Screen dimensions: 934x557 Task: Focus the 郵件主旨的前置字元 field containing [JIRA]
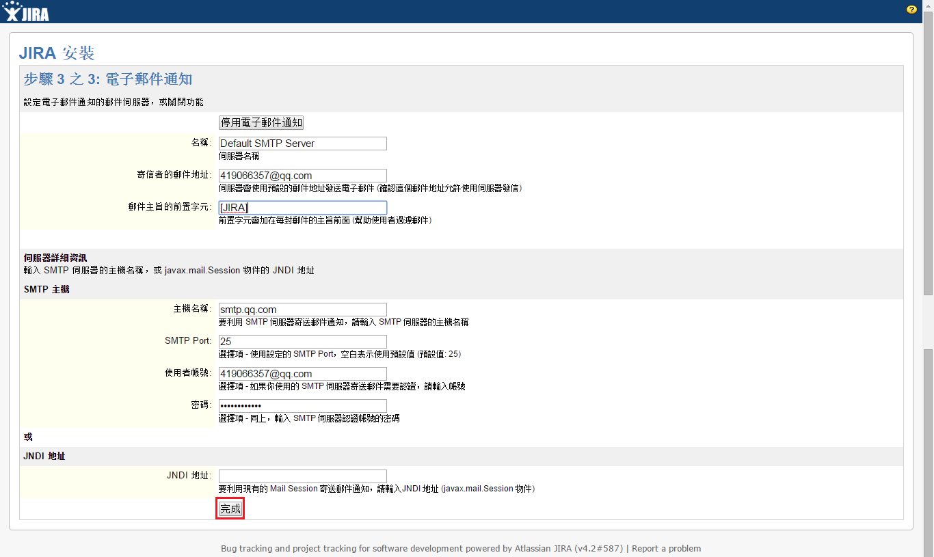(303, 208)
